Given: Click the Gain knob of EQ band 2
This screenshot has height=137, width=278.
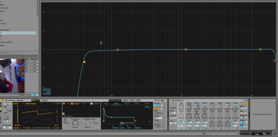Looking at the screenshot, I should click(189, 115).
